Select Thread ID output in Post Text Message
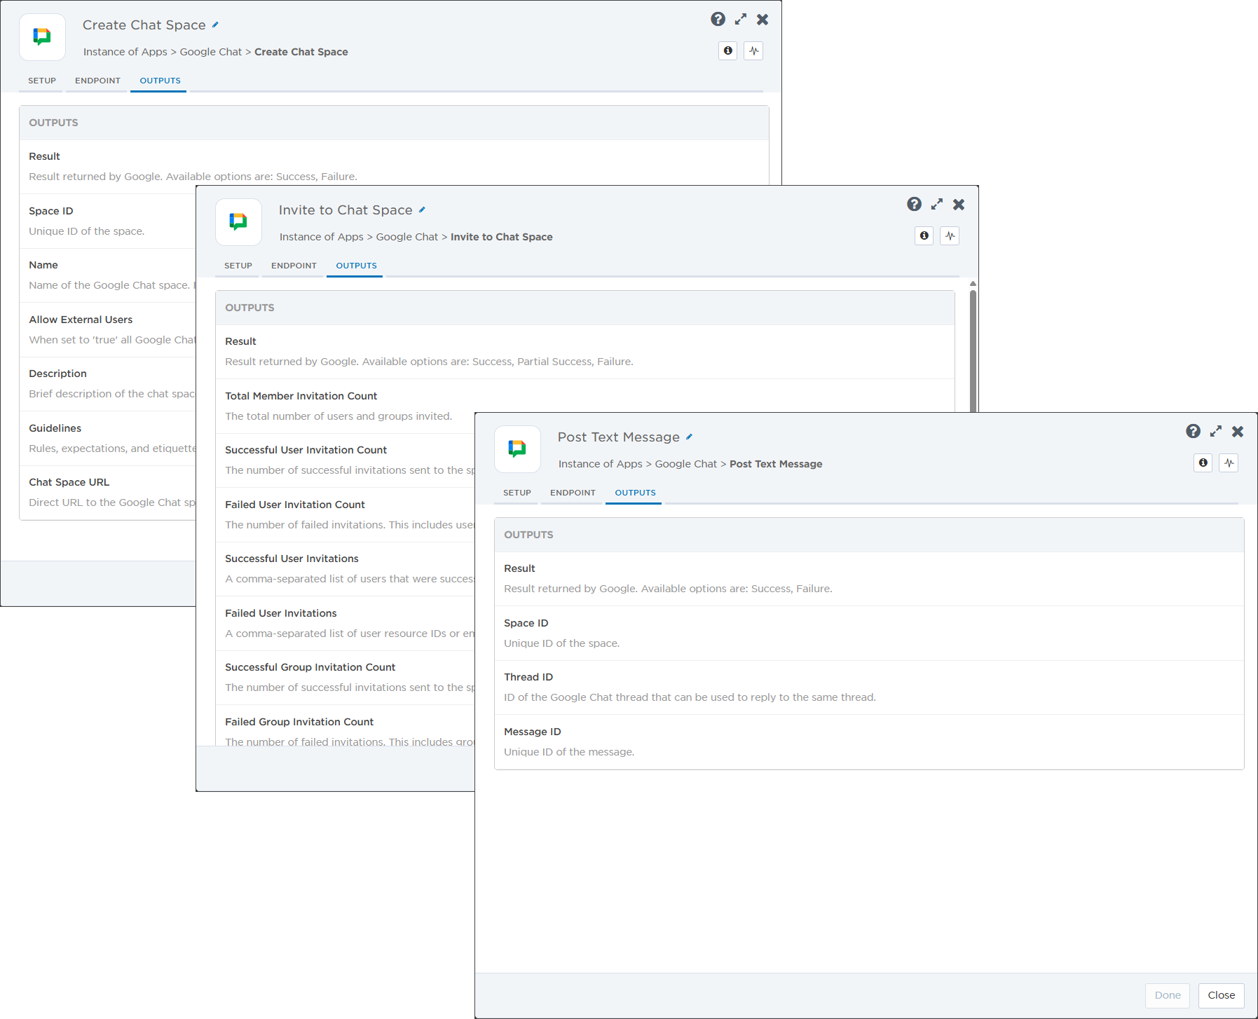Image resolution: width=1258 pixels, height=1019 pixels. point(869,688)
